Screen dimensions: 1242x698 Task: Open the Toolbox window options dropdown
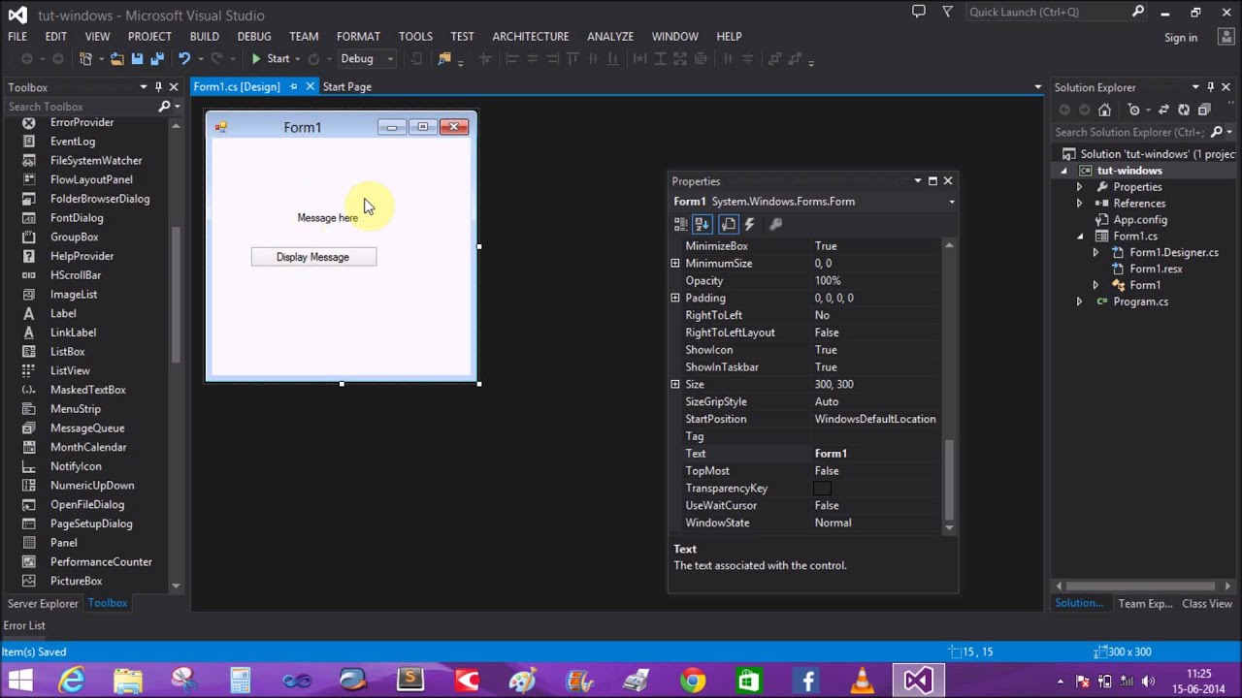[144, 87]
